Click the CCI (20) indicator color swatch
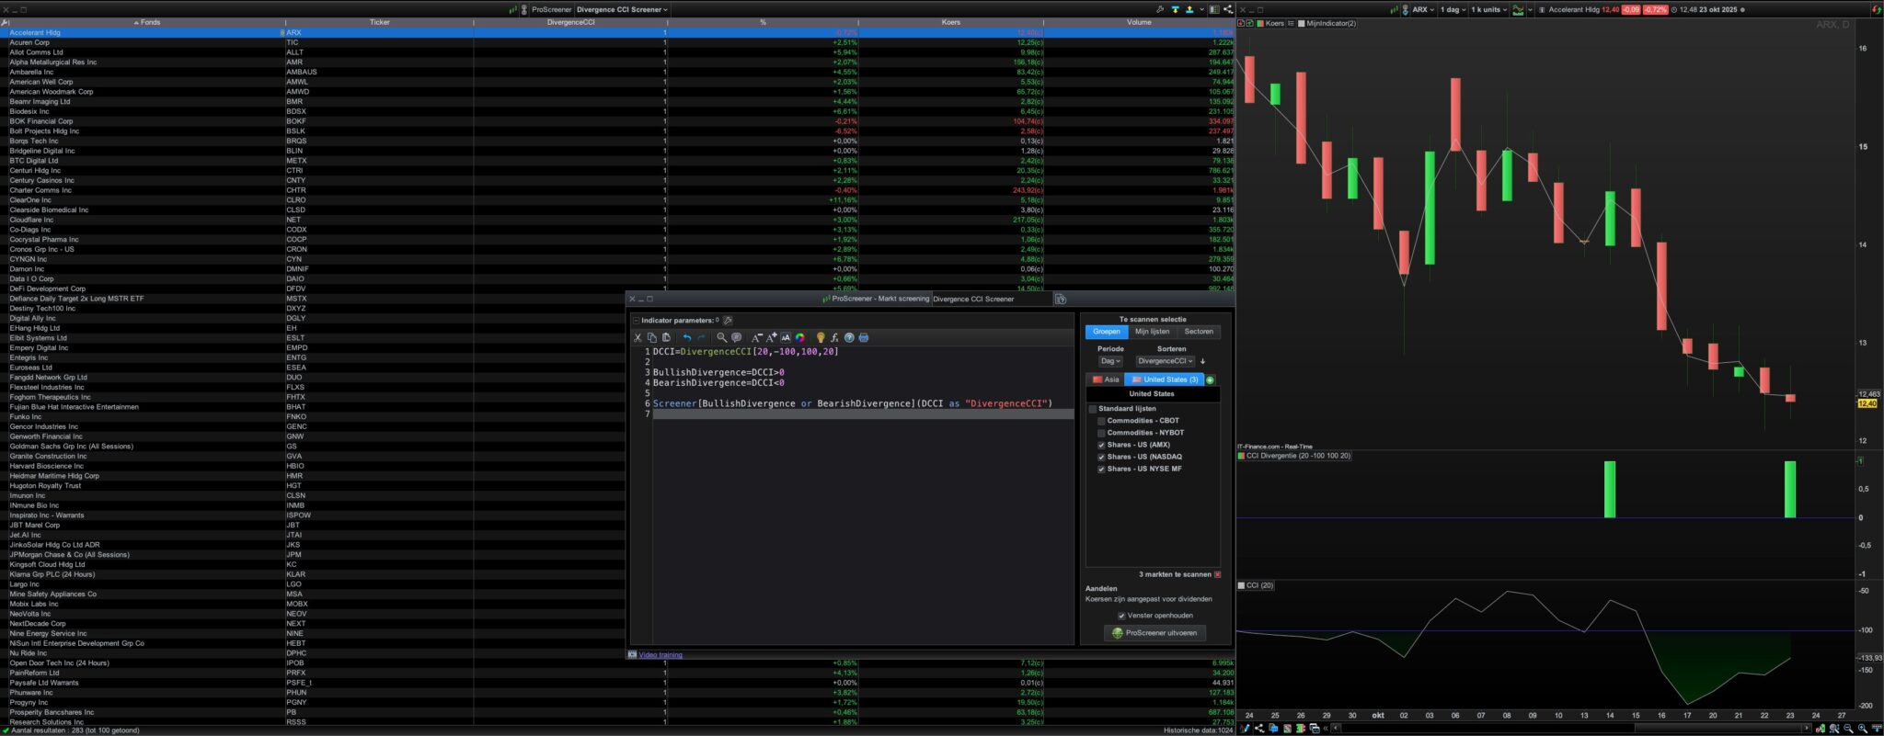Screen dimensions: 1884x736 1241,585
